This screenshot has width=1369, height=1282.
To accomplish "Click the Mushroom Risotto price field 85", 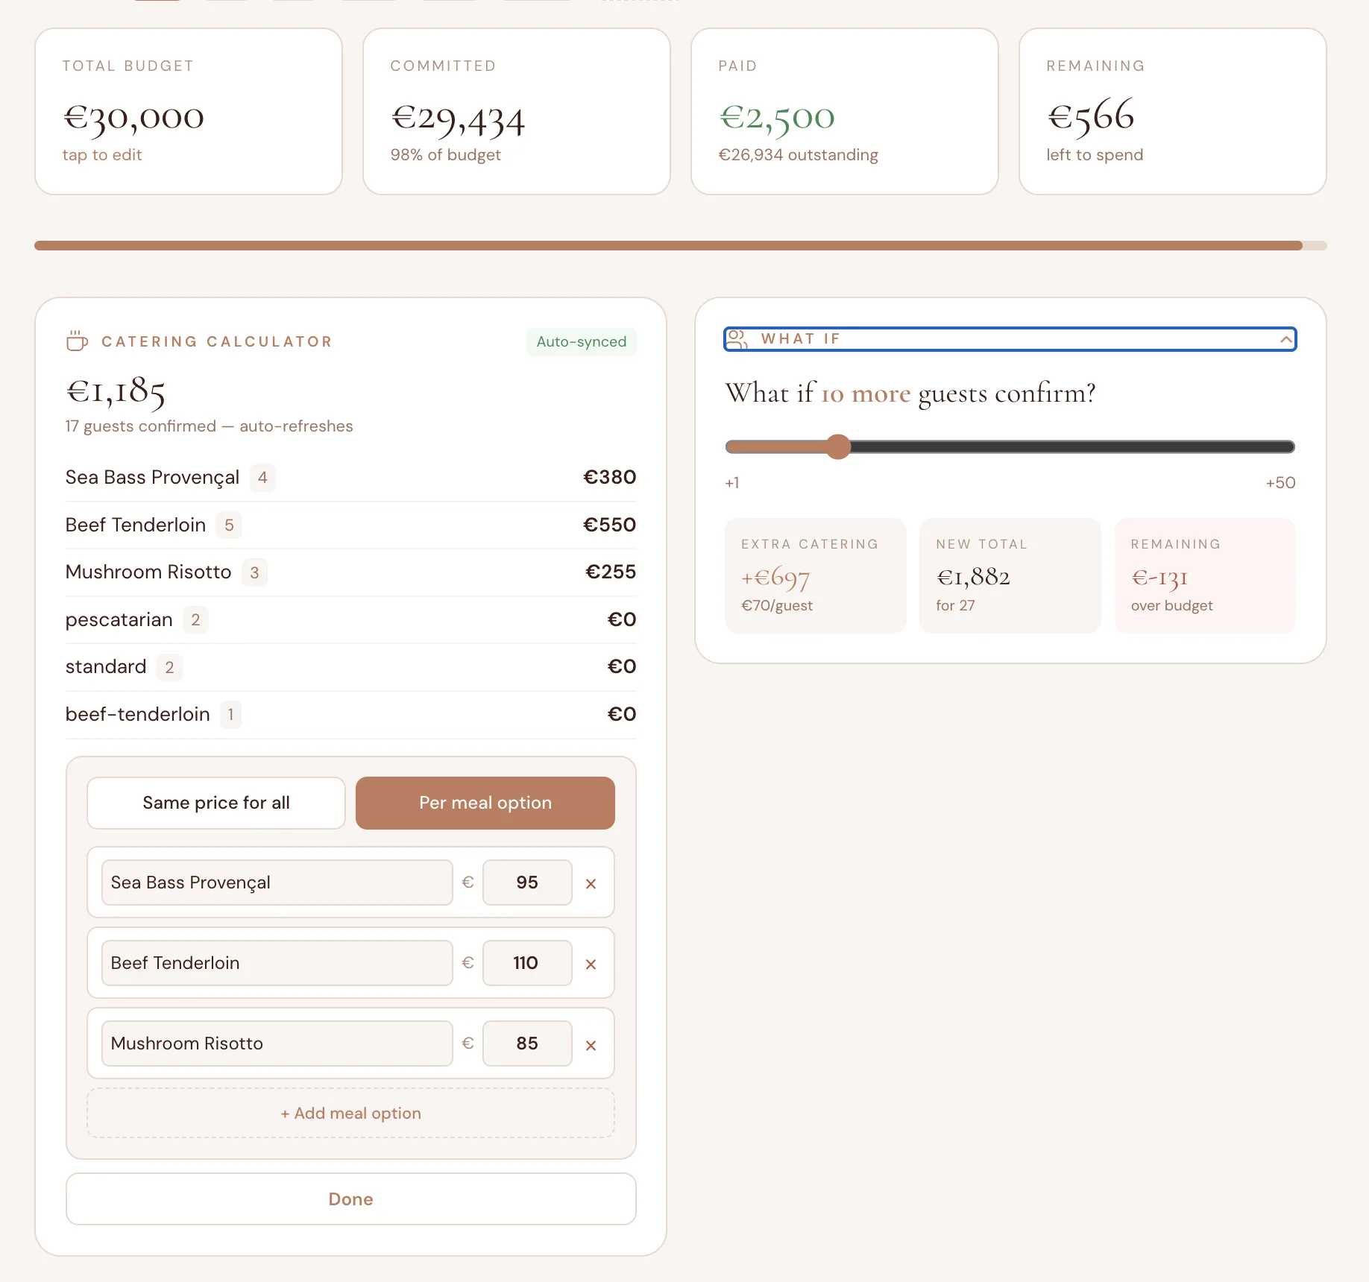I will pos(527,1043).
